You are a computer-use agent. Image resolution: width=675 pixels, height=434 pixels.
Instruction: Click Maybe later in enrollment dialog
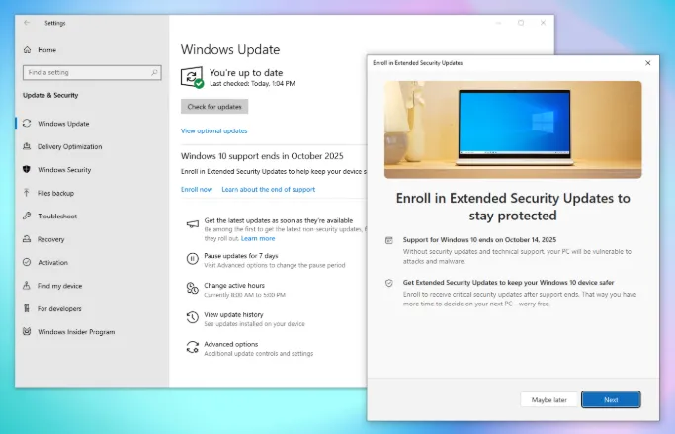tap(548, 400)
